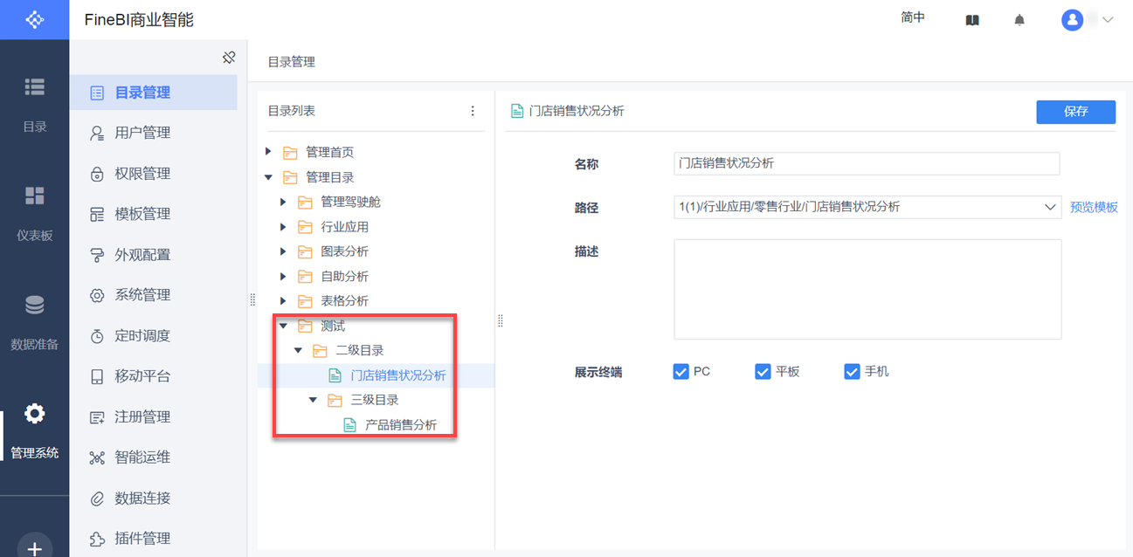Toggle the 平板 checkbox
The height and width of the screenshot is (557, 1133).
point(763,372)
